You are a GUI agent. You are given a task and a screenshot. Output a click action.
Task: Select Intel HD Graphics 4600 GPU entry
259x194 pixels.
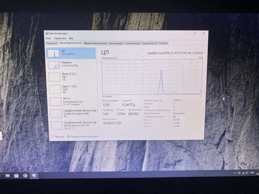tap(74, 113)
